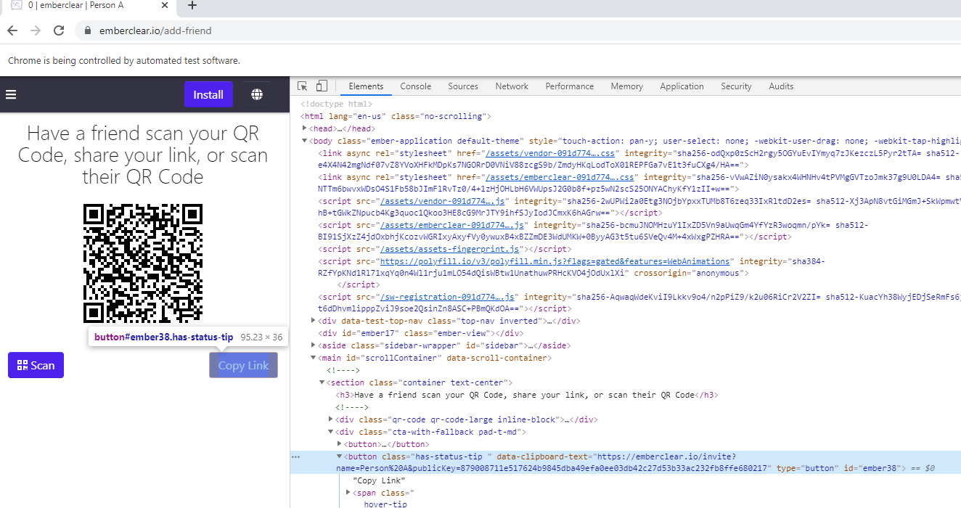
Task: Open the polyfill.io script link
Action: click(x=555, y=261)
